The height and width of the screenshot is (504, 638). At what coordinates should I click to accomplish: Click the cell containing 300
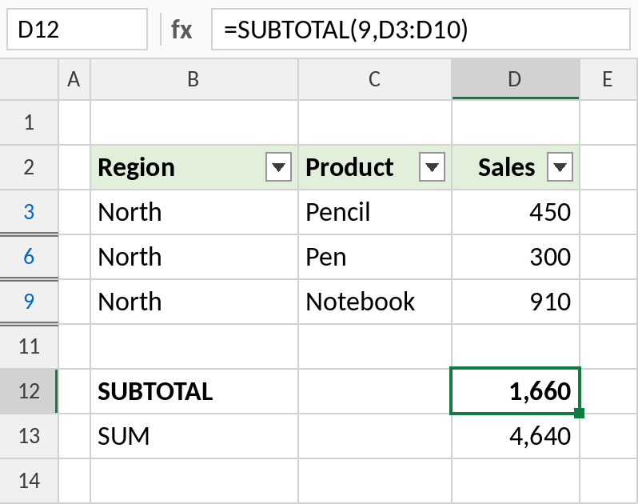tap(516, 257)
